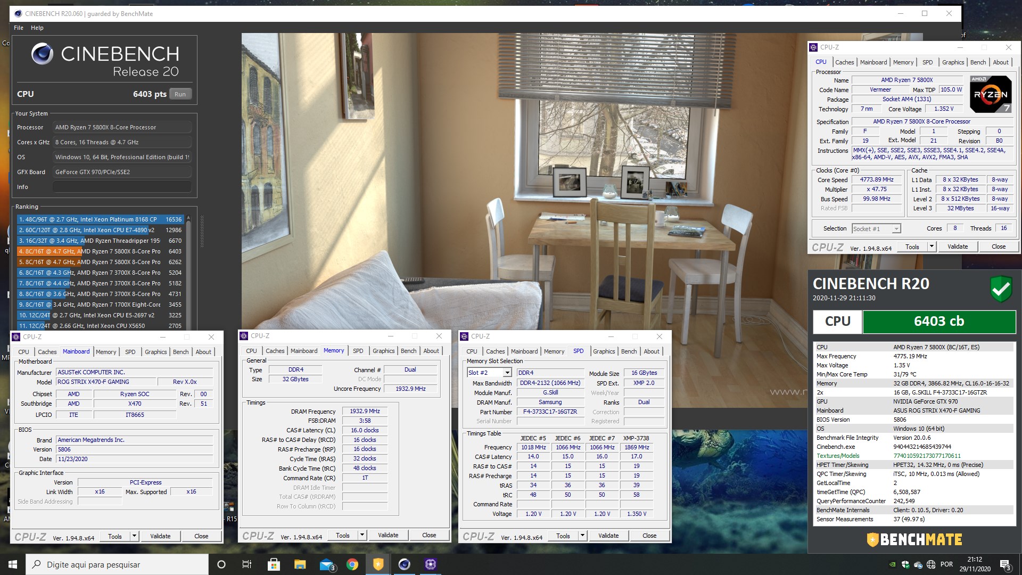This screenshot has width=1022, height=575.
Task: Click the green 6403 cb score bar
Action: (x=939, y=322)
